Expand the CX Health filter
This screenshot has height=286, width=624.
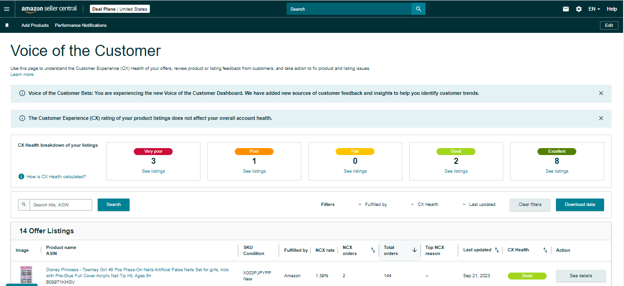click(x=424, y=205)
